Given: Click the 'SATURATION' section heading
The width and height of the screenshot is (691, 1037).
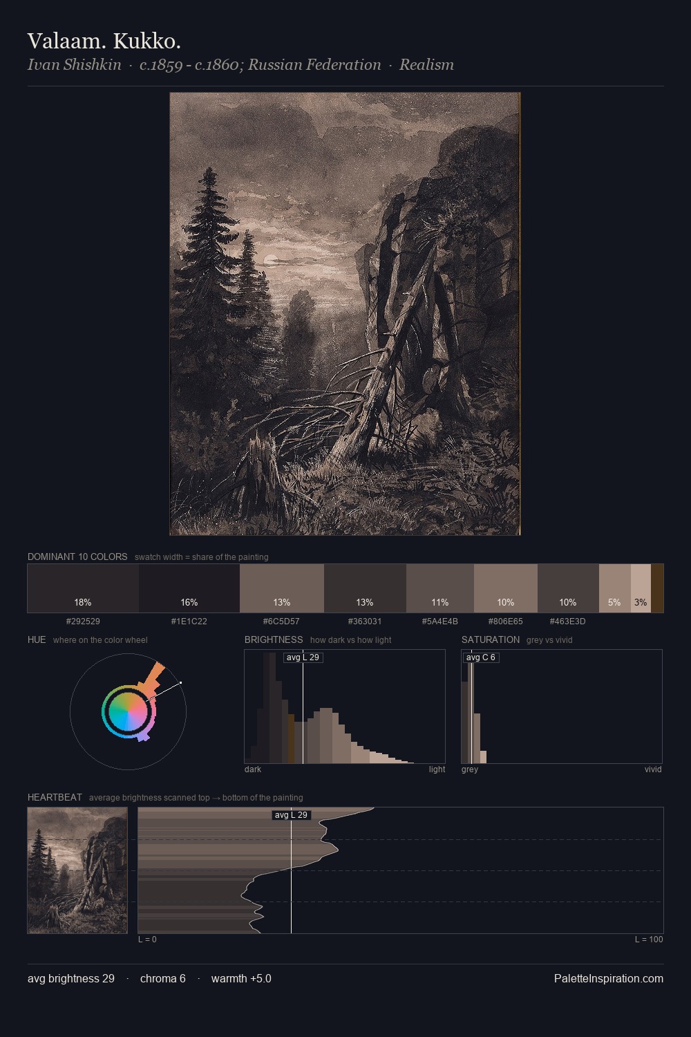Looking at the screenshot, I should coord(491,639).
